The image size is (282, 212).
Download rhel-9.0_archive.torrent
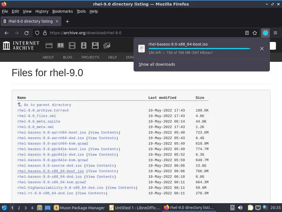tap(43, 110)
